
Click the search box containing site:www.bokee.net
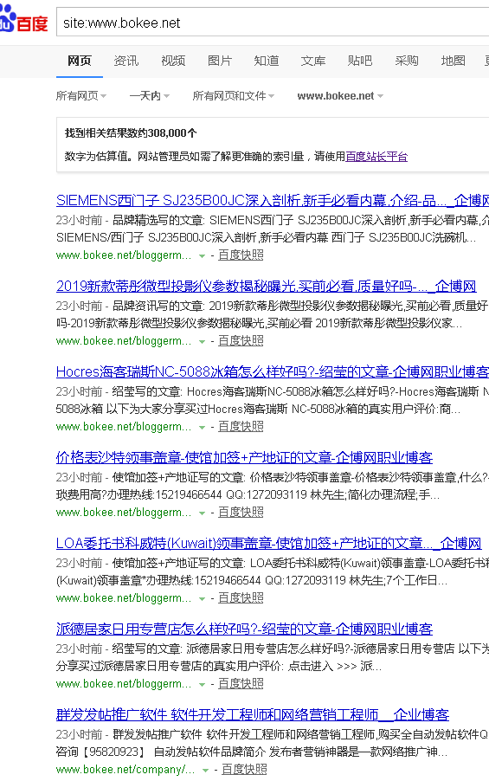pos(273,23)
